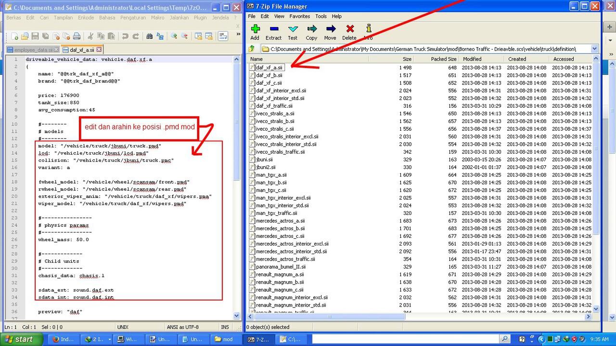
Task: Click the taskbar desktop search input field
Action: (x=403, y=339)
